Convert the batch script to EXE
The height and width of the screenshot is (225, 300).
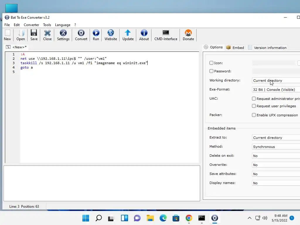point(81,35)
